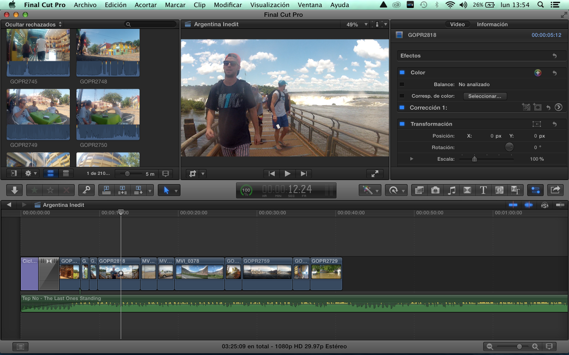This screenshot has width=569, height=355.
Task: Show the Color Board arrow for Corrección 1
Action: tap(559, 107)
